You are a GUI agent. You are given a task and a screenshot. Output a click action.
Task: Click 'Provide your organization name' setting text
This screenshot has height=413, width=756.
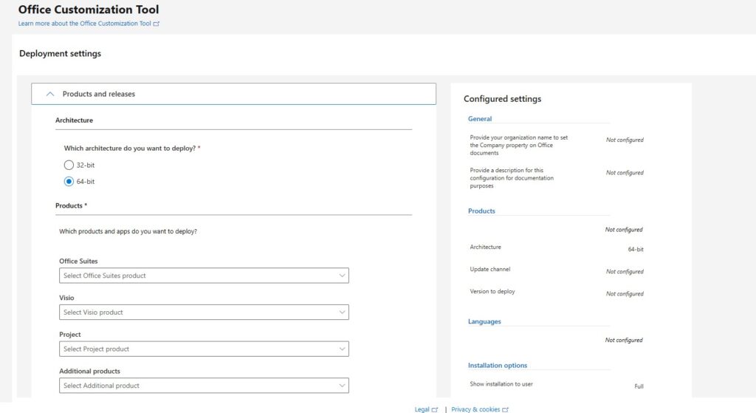click(519, 146)
